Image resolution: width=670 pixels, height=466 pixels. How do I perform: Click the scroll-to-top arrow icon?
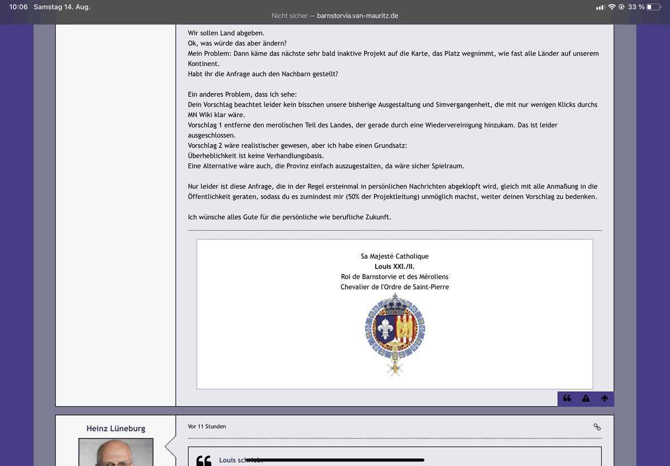pos(604,398)
